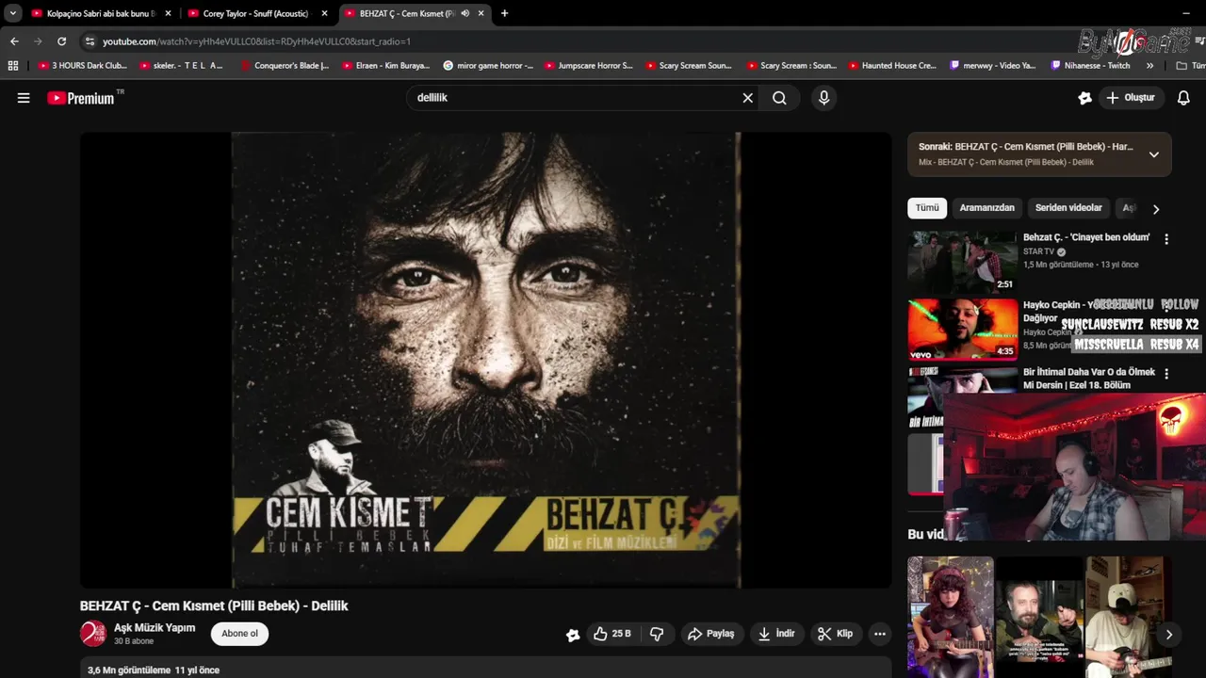Open the YouTube hamburger guide menu
Image resolution: width=1206 pixels, height=678 pixels.
point(24,98)
